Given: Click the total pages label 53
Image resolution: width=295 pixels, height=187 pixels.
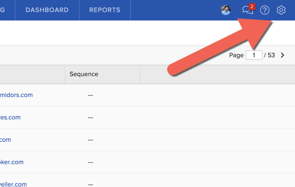Looking at the screenshot, I should point(271,55).
